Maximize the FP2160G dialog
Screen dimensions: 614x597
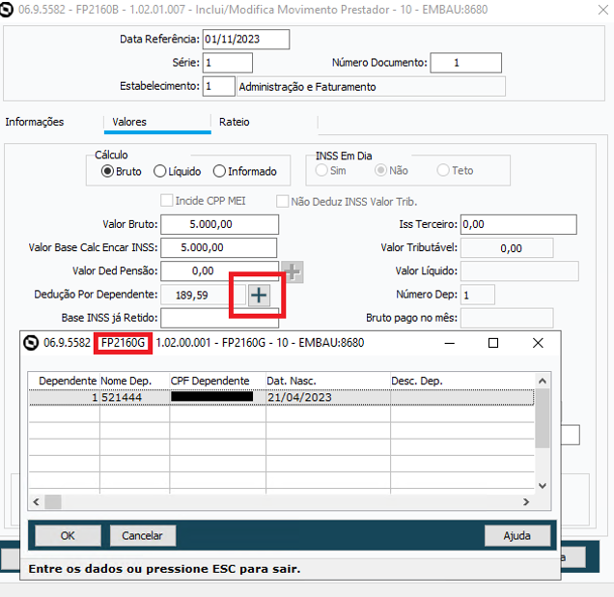click(493, 343)
